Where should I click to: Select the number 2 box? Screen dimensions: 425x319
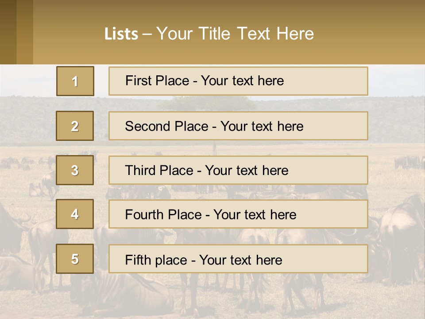pyautogui.click(x=75, y=126)
